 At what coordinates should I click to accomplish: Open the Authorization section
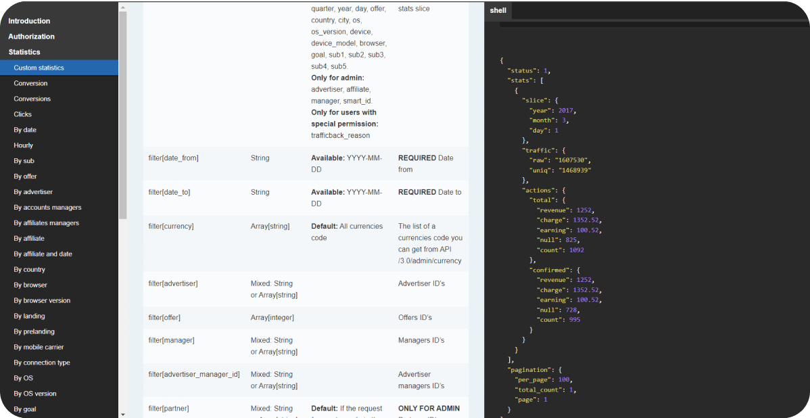(31, 37)
